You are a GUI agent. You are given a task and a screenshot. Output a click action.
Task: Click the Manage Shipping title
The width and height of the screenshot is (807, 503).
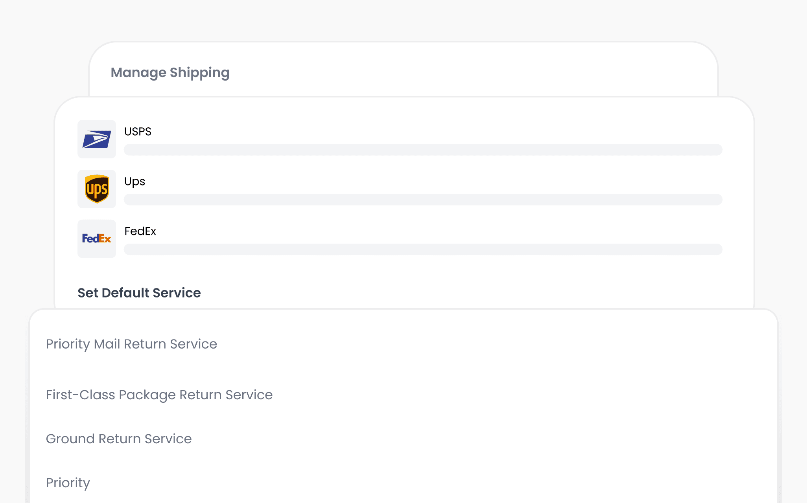(x=170, y=73)
